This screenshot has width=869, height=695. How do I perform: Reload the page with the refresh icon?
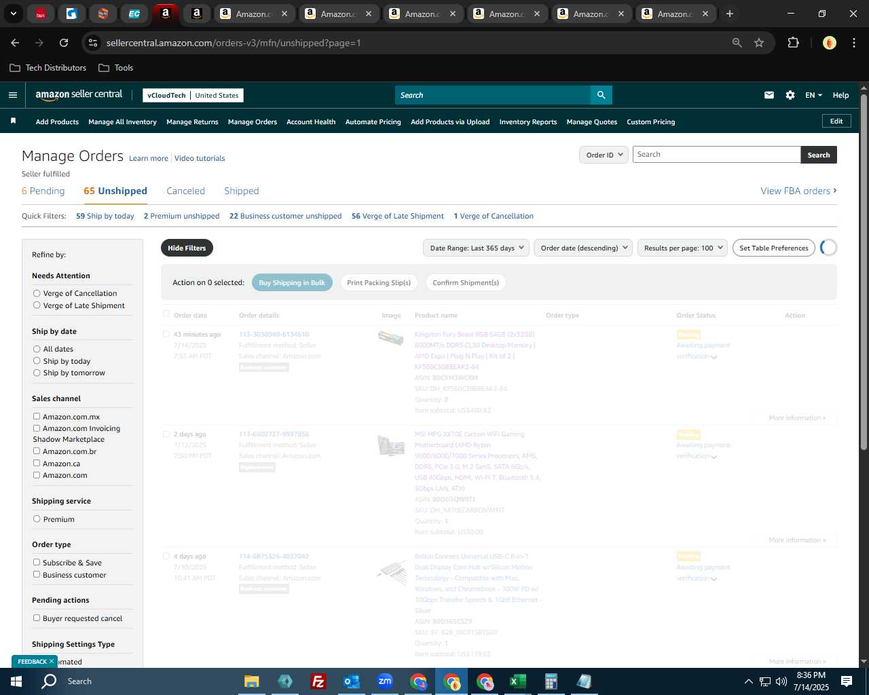tap(64, 43)
